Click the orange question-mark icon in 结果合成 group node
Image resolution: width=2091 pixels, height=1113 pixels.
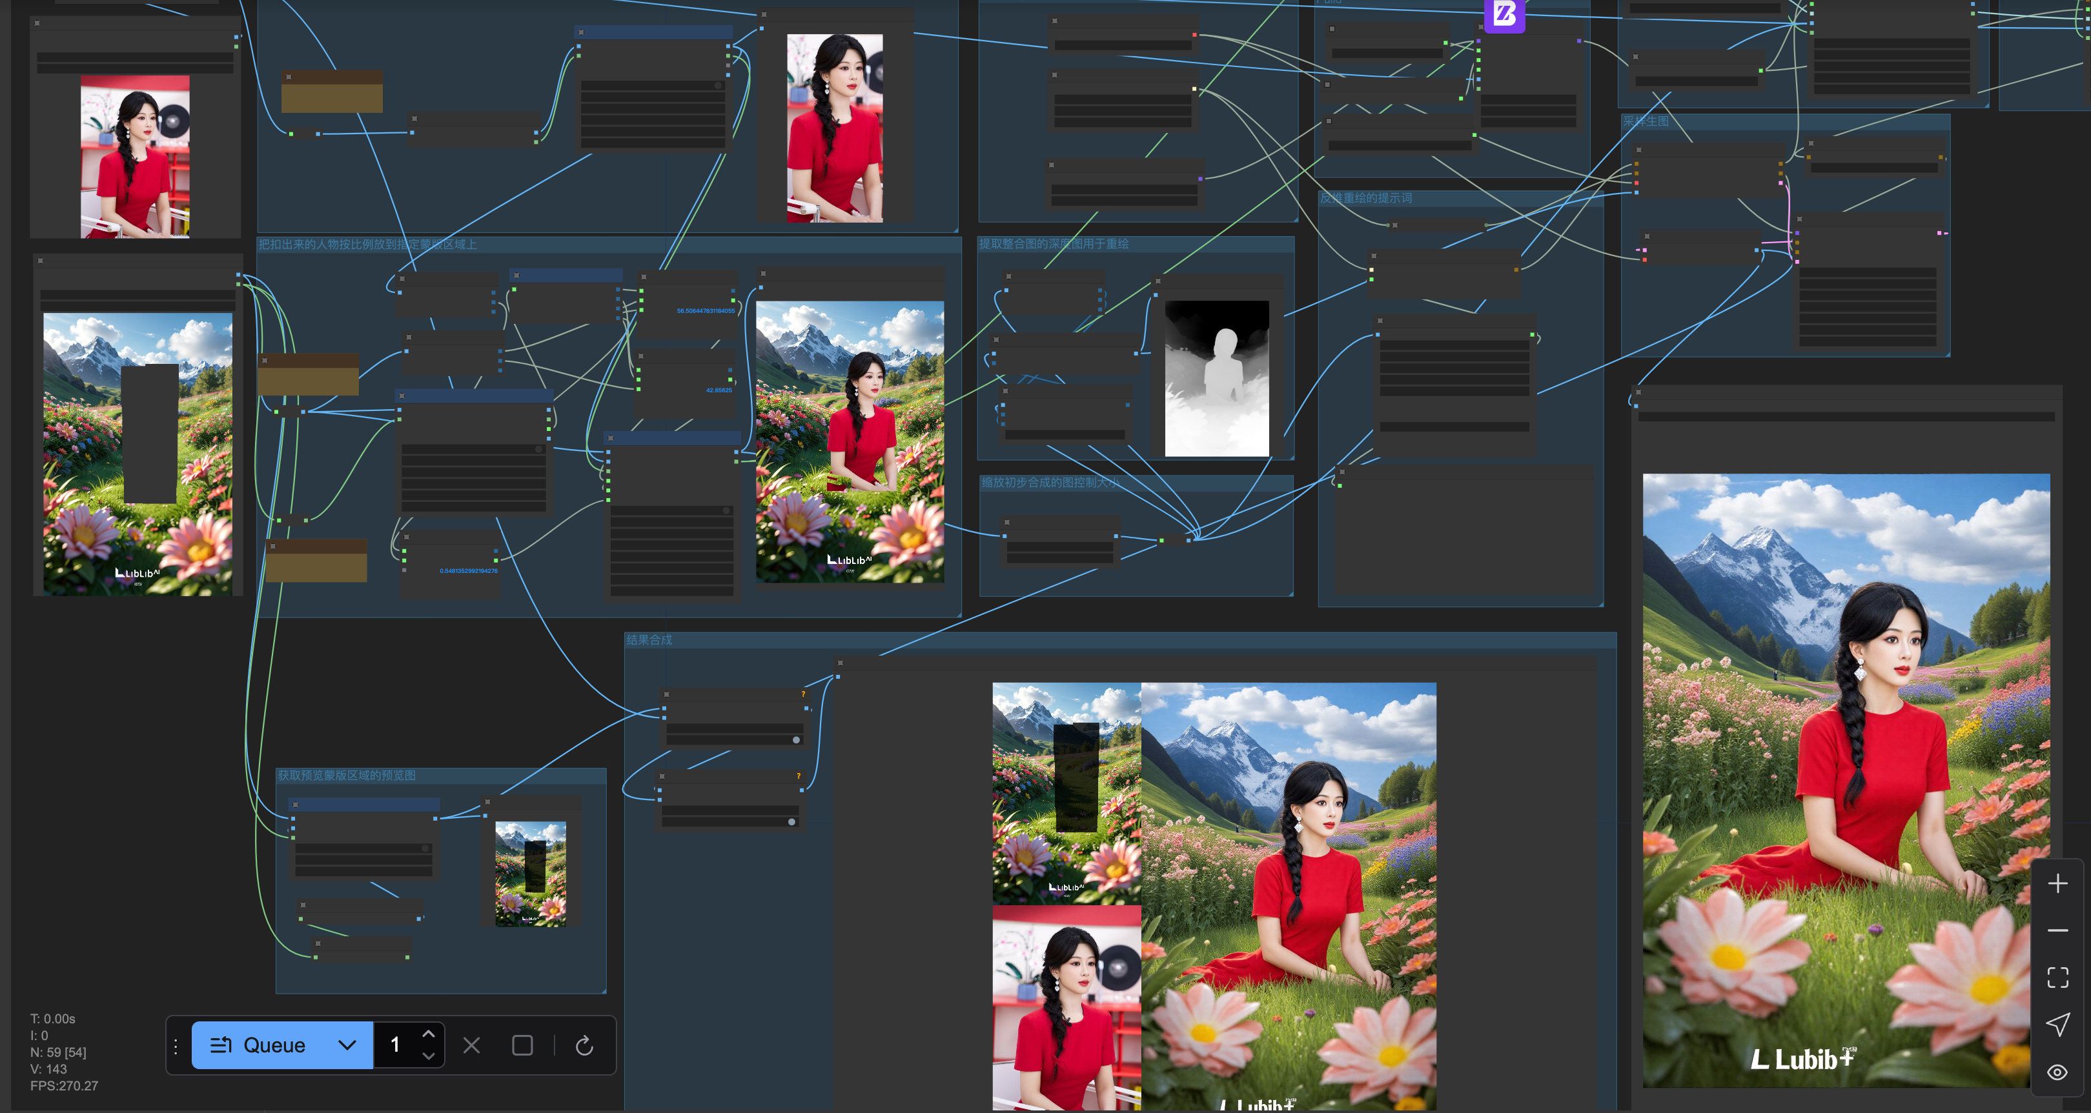(x=804, y=694)
